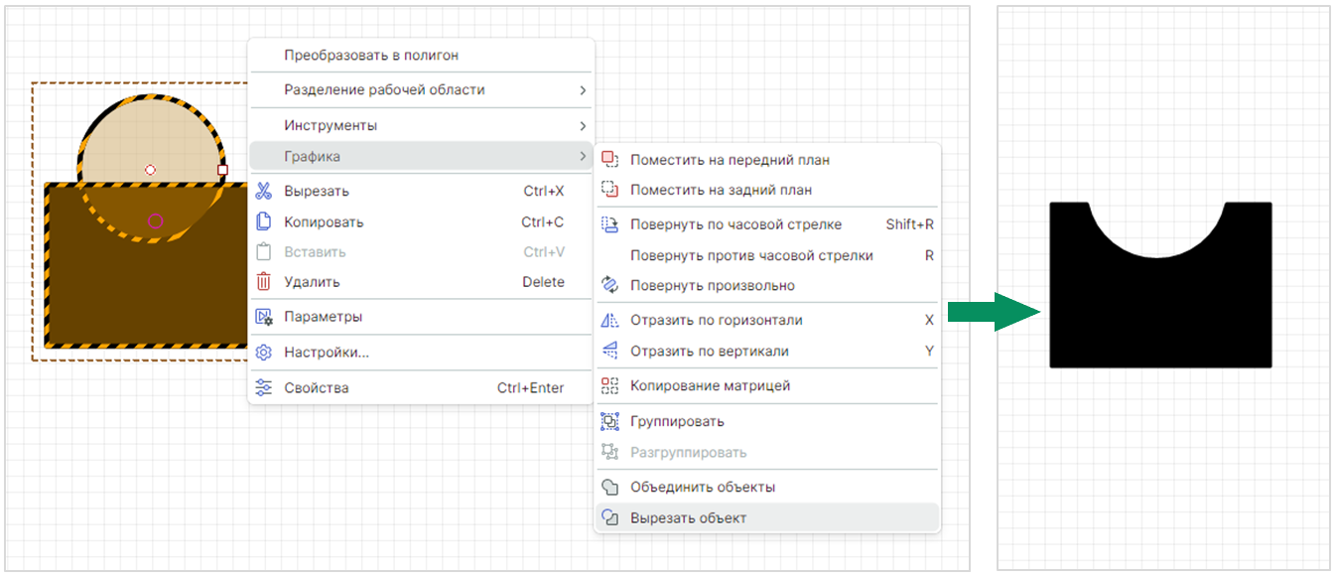Open Свойства from the context menu
1335x578 pixels.
[x=317, y=388]
